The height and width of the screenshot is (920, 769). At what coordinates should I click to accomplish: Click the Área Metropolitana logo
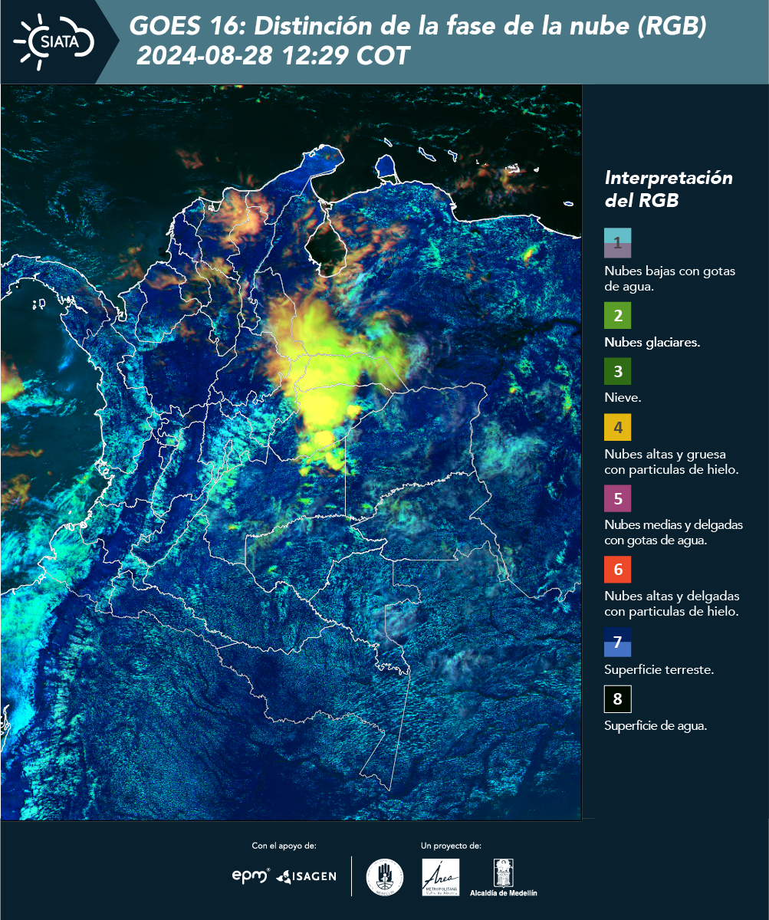point(441,876)
